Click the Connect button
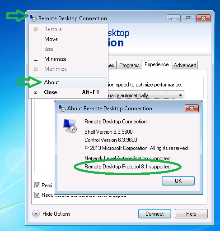The image size is (220, 231). [154, 213]
